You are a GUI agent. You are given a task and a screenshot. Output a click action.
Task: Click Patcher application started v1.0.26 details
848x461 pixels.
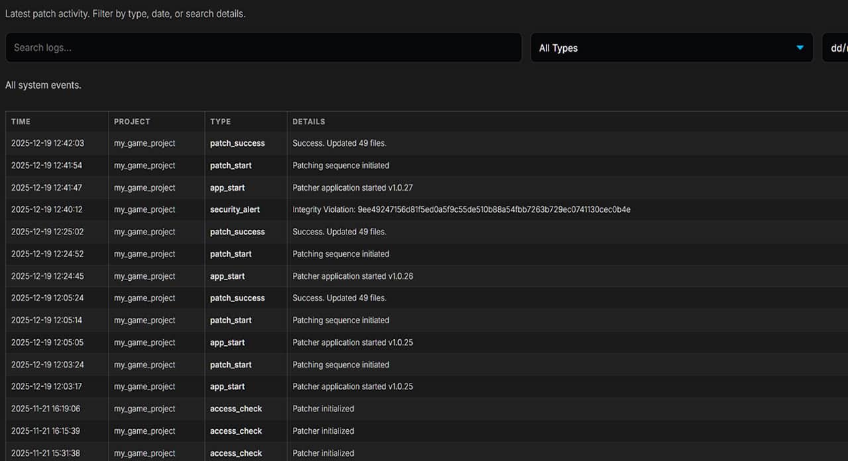tap(352, 276)
